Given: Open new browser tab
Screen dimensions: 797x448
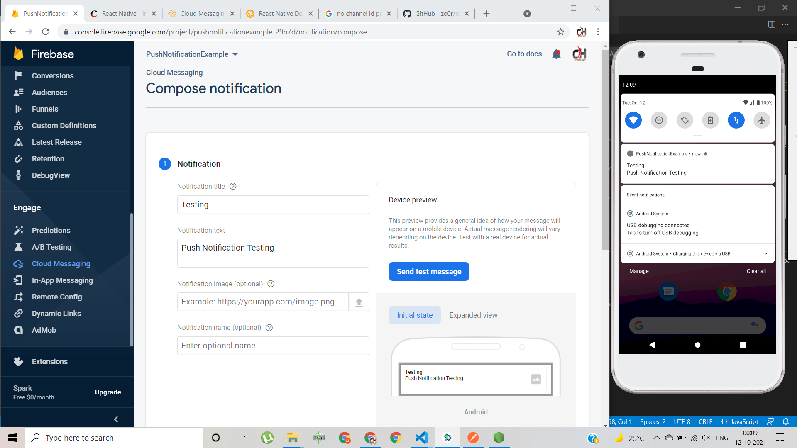Looking at the screenshot, I should [x=487, y=14].
